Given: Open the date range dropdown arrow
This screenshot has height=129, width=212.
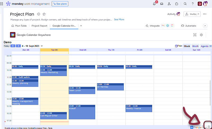Looking at the screenshot, I should [x=42, y=46].
